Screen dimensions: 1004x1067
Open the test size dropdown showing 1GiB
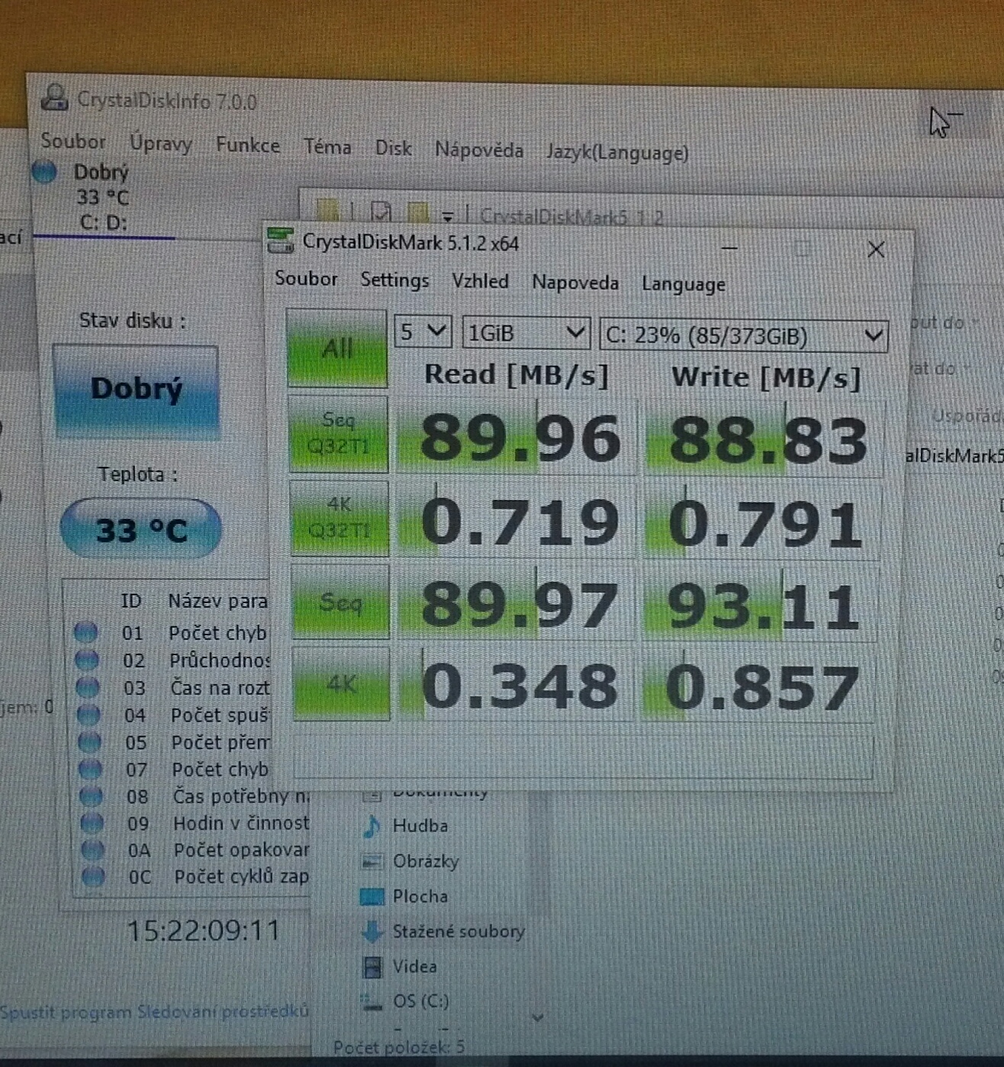[526, 334]
